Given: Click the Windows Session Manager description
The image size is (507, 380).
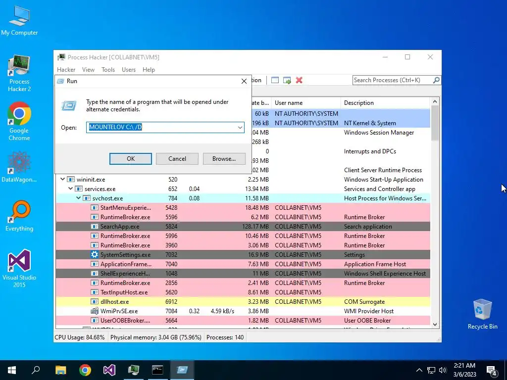Looking at the screenshot, I should click(379, 133).
